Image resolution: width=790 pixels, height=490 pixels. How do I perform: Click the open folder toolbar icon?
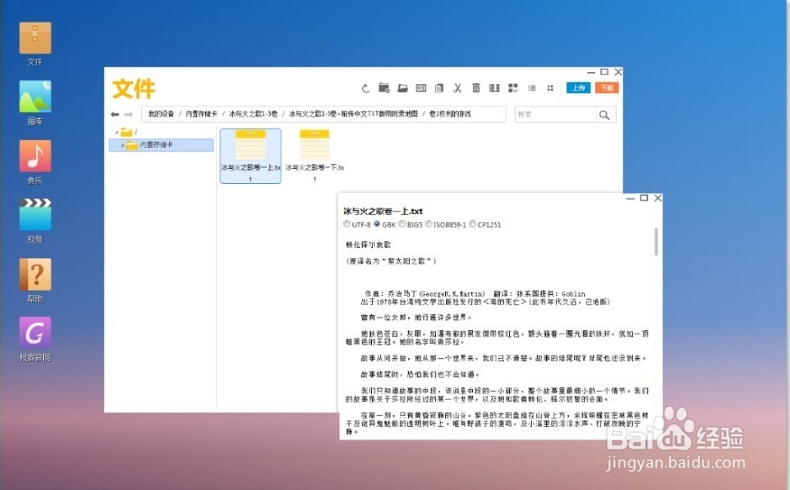(403, 88)
